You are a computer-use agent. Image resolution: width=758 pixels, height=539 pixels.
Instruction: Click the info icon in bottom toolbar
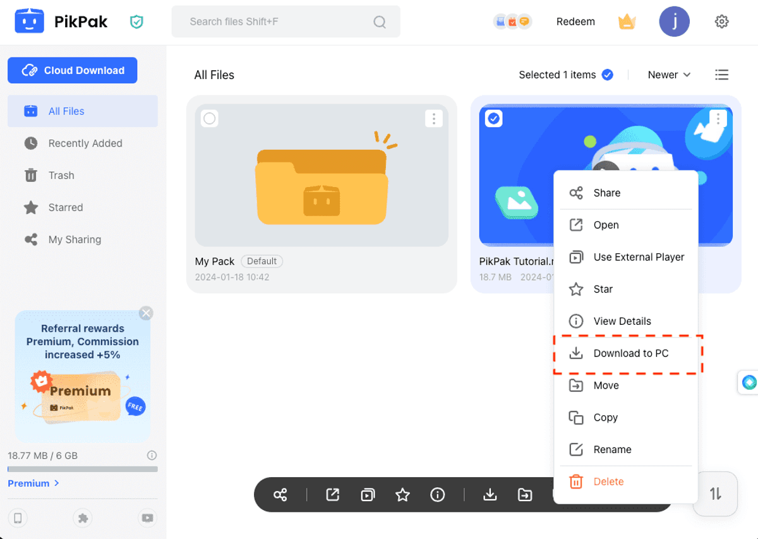click(x=437, y=495)
